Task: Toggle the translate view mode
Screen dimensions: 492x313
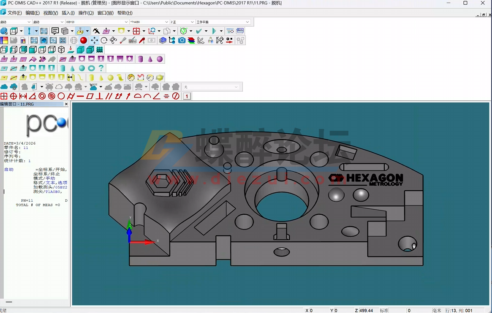Action: 95,40
